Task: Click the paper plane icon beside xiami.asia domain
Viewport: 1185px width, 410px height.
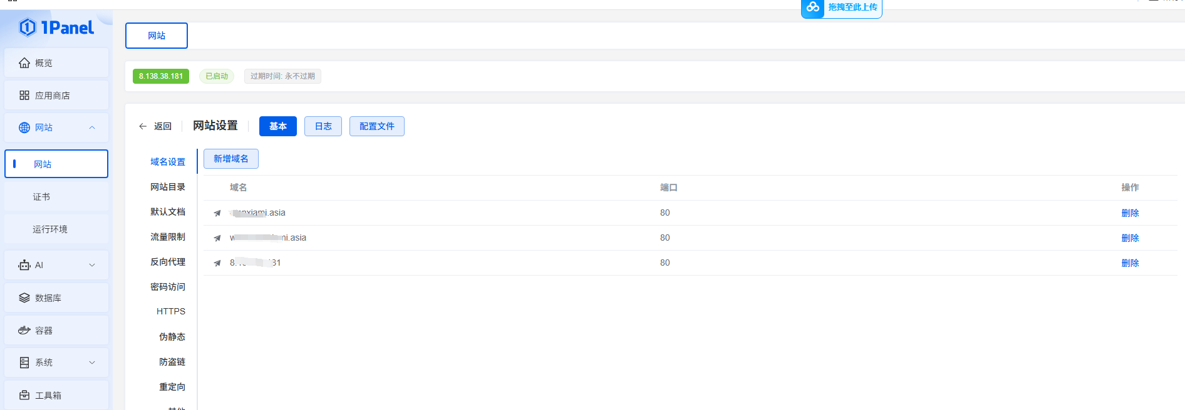Action: tap(217, 212)
